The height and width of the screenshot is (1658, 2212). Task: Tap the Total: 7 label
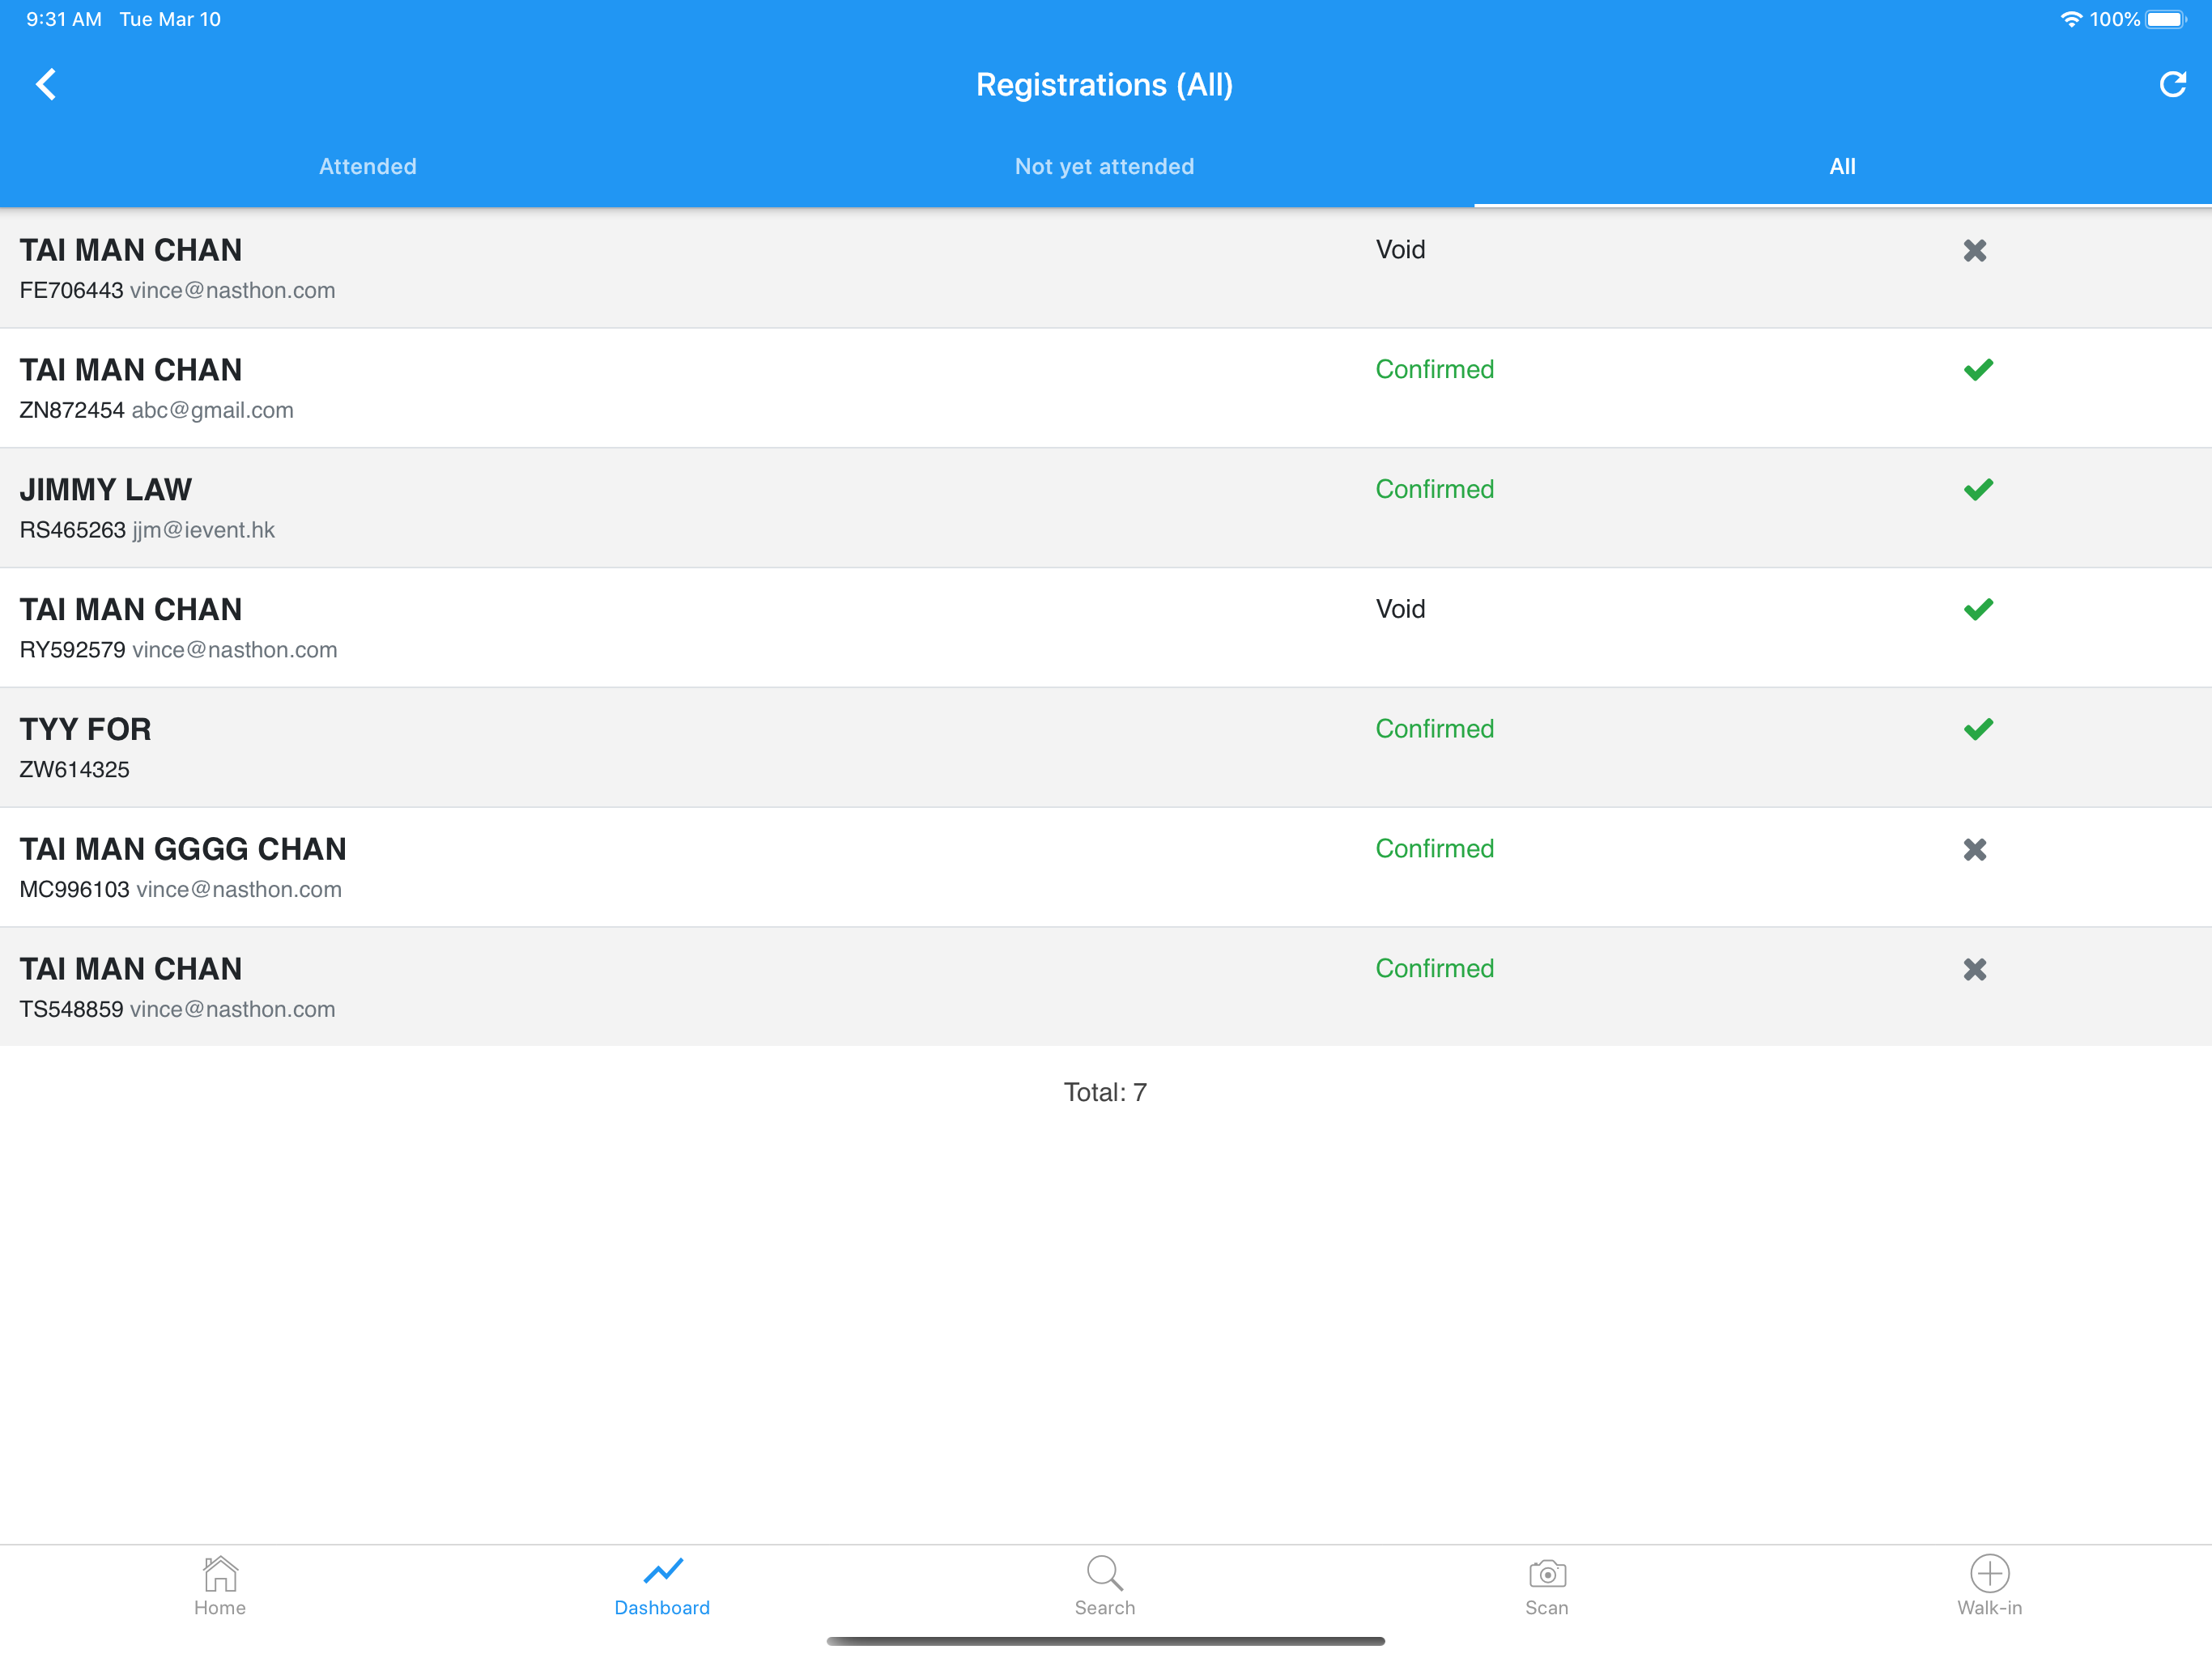click(1105, 1092)
